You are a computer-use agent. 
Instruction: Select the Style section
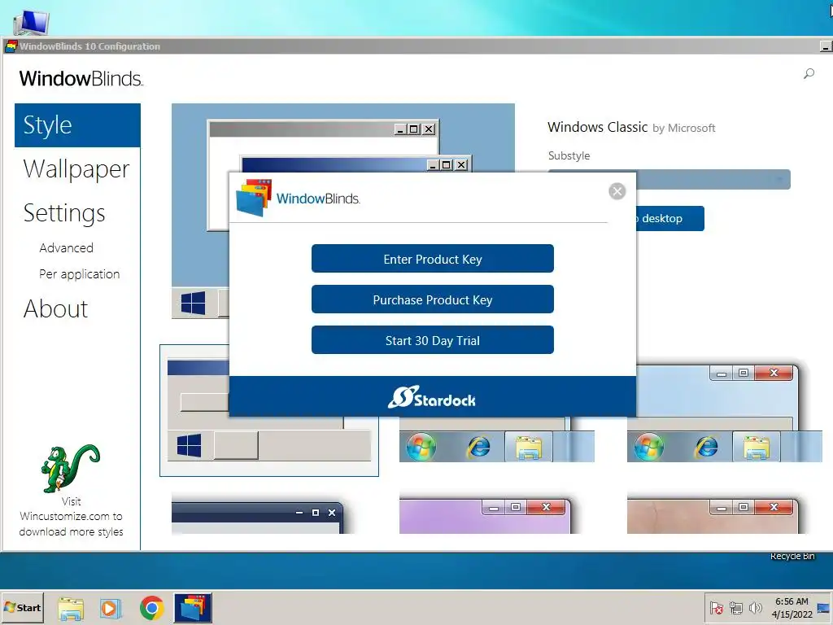[77, 125]
